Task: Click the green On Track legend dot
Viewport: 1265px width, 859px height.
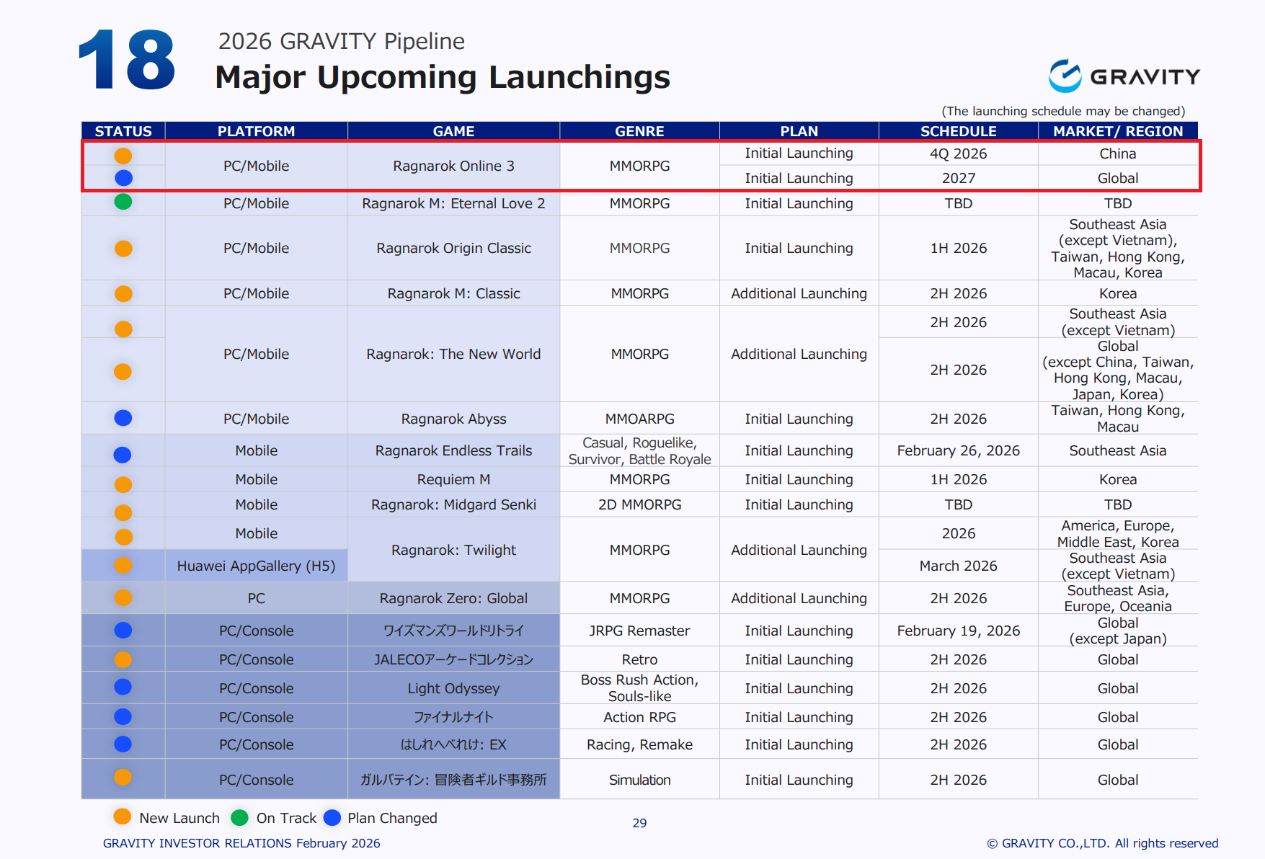Action: (239, 817)
